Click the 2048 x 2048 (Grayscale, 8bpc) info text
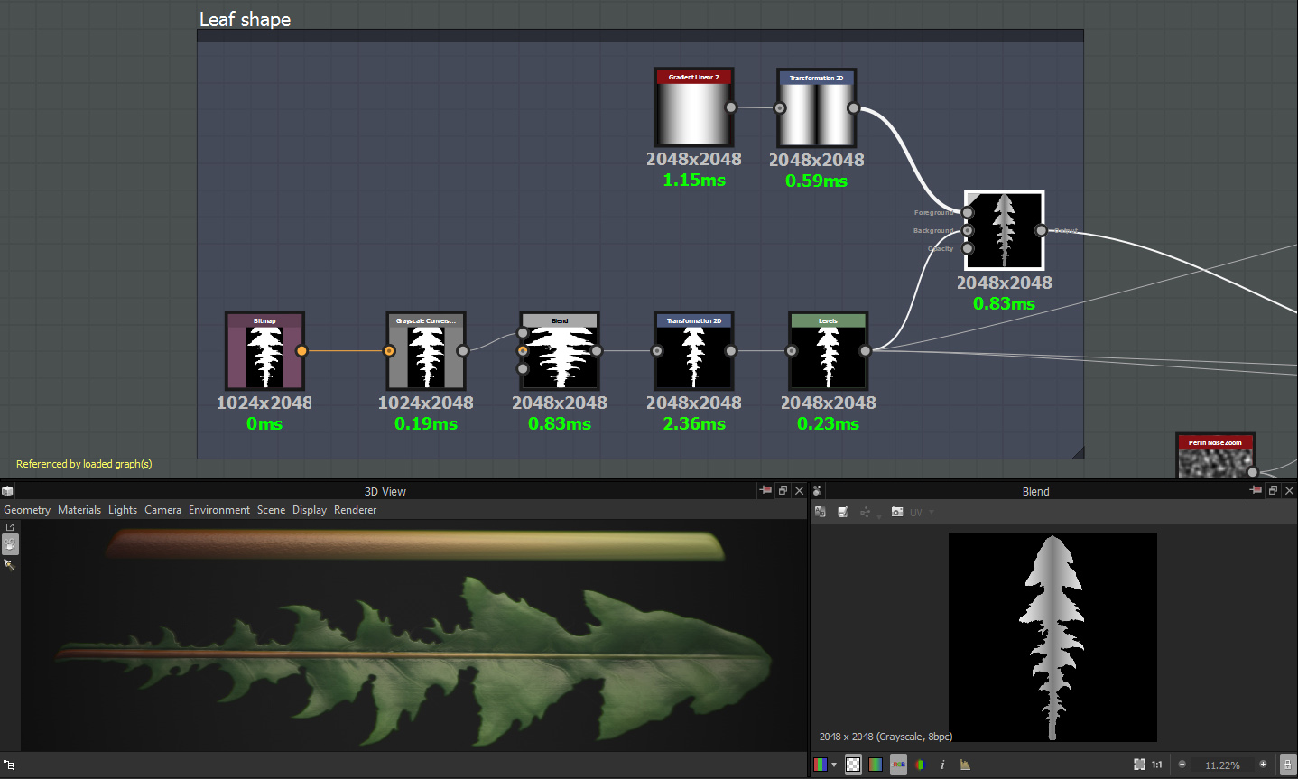 (885, 737)
